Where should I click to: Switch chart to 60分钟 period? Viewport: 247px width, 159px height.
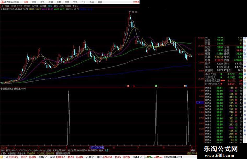[x=43, y=6]
